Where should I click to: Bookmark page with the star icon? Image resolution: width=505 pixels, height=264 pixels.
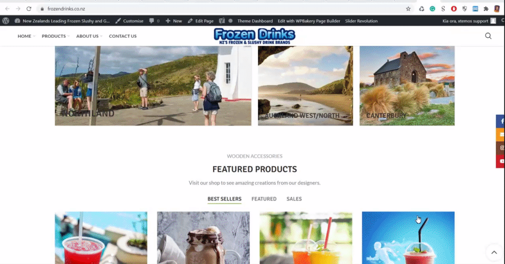point(408,9)
